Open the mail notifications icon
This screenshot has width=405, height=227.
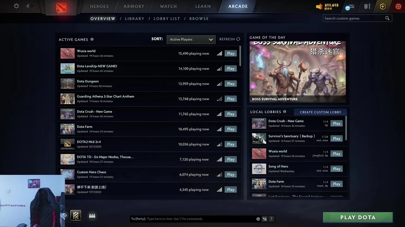pyautogui.click(x=350, y=7)
